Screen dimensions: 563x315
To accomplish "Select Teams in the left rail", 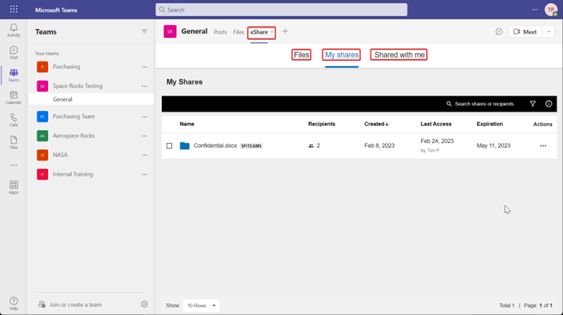I will coord(14,75).
